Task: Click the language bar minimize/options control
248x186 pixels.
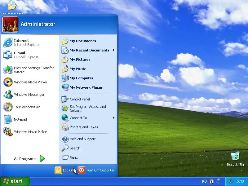Action: (x=218, y=181)
